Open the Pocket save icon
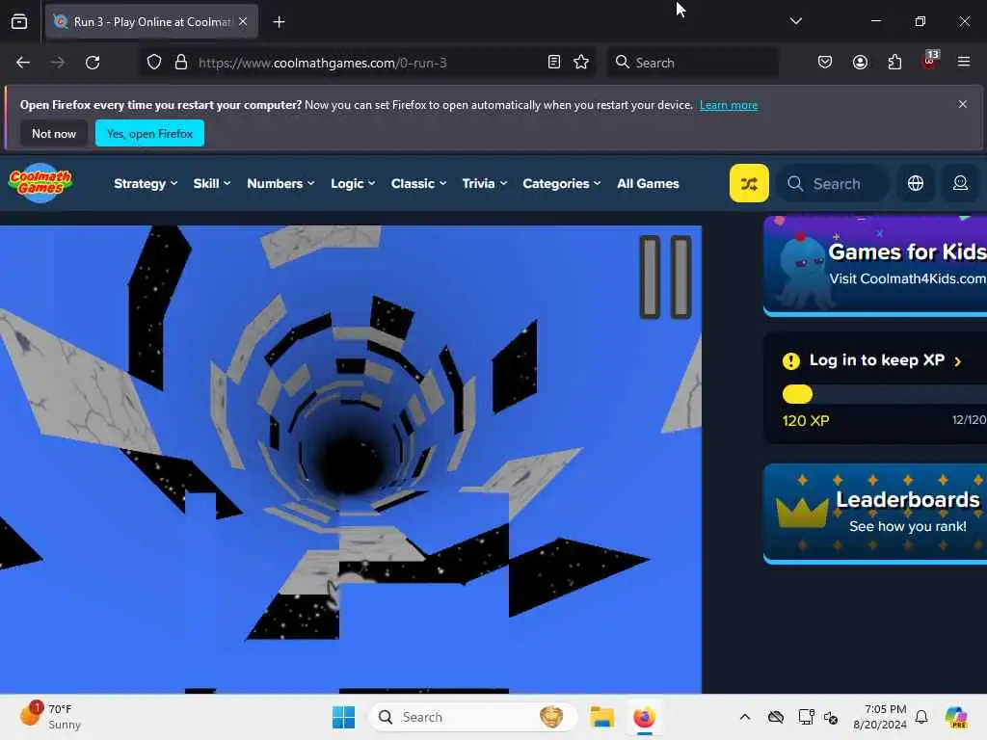The image size is (987, 740). point(825,63)
